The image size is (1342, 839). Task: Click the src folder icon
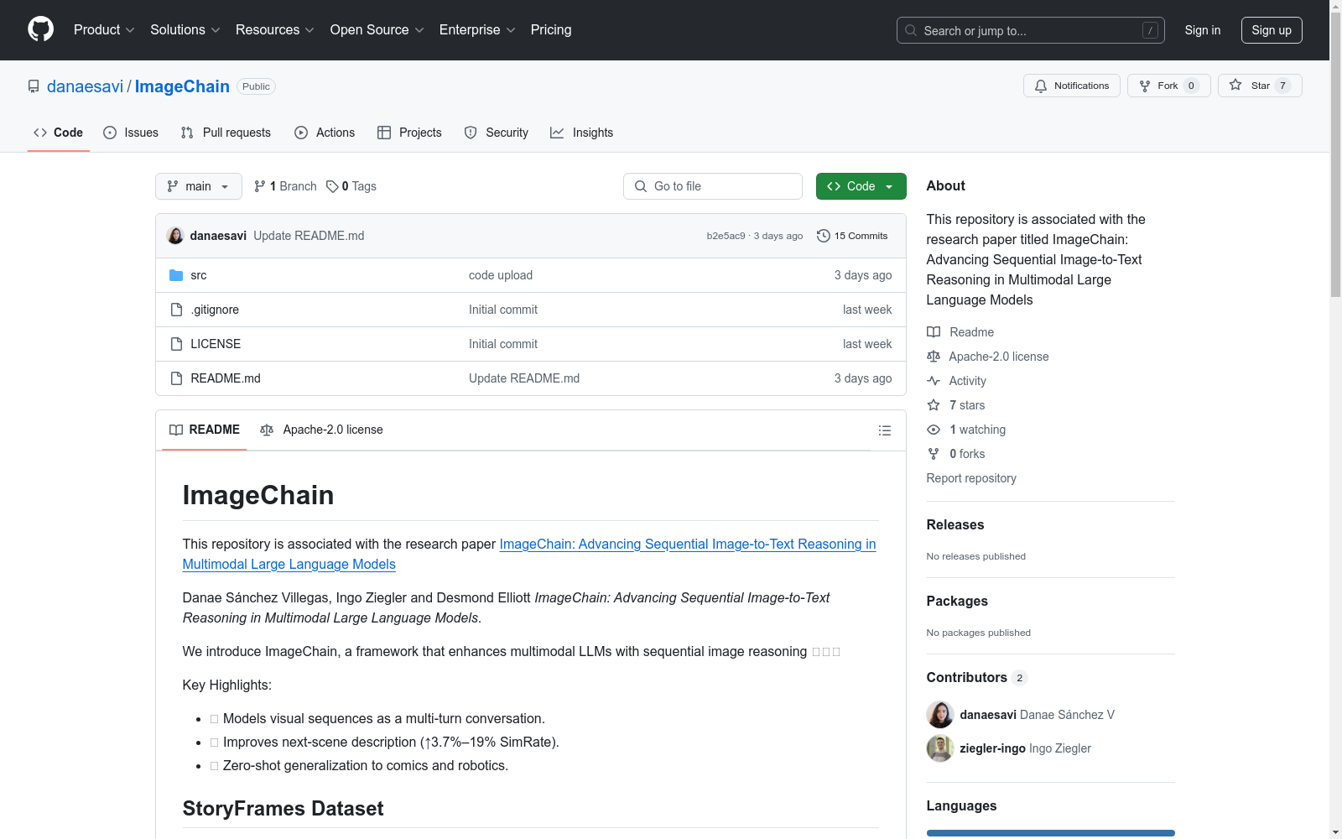pyautogui.click(x=176, y=275)
